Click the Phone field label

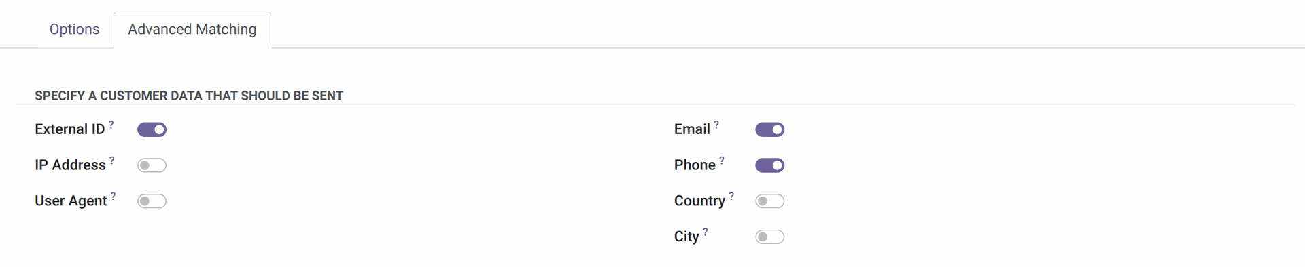click(695, 165)
